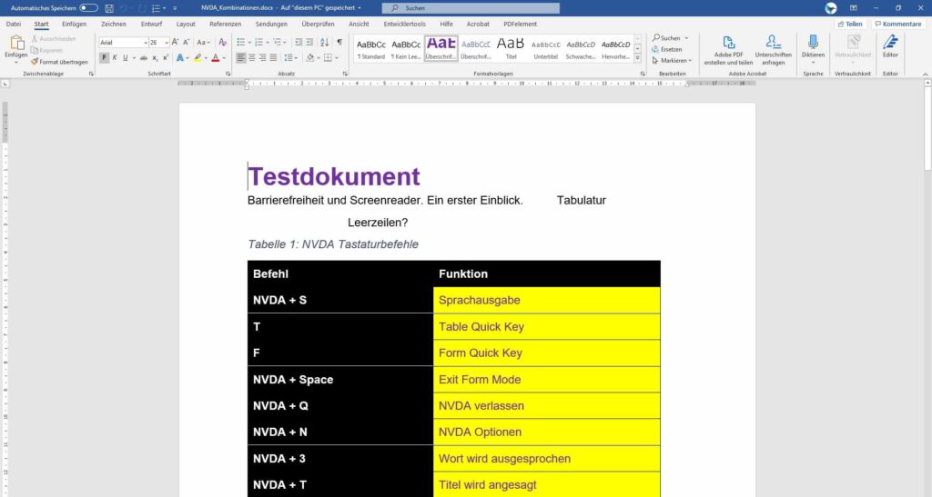Align text right
932x497 pixels.
click(263, 57)
